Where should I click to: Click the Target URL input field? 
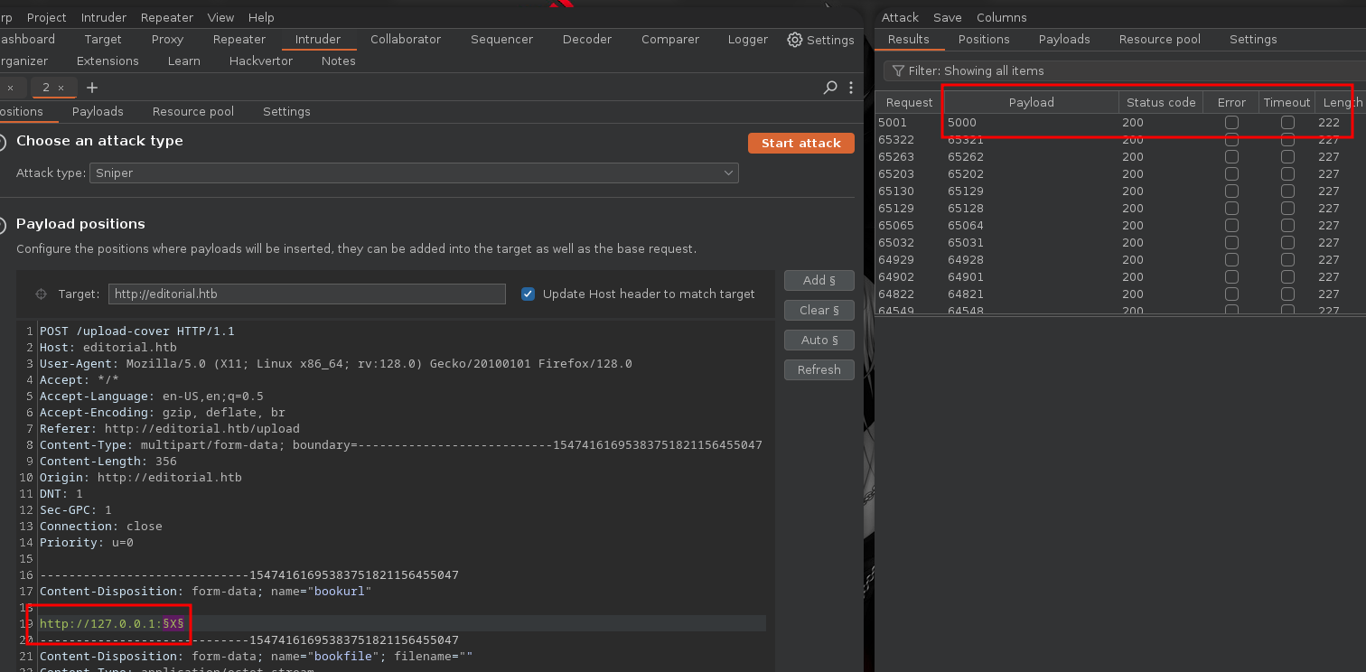[306, 294]
